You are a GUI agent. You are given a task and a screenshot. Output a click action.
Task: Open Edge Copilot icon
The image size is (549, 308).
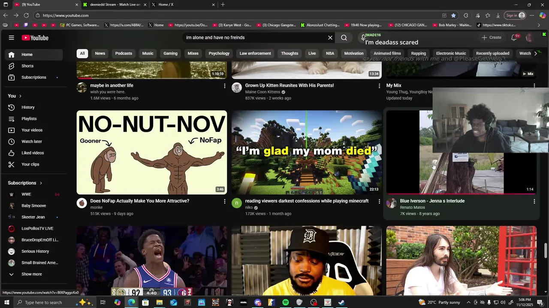(x=543, y=15)
